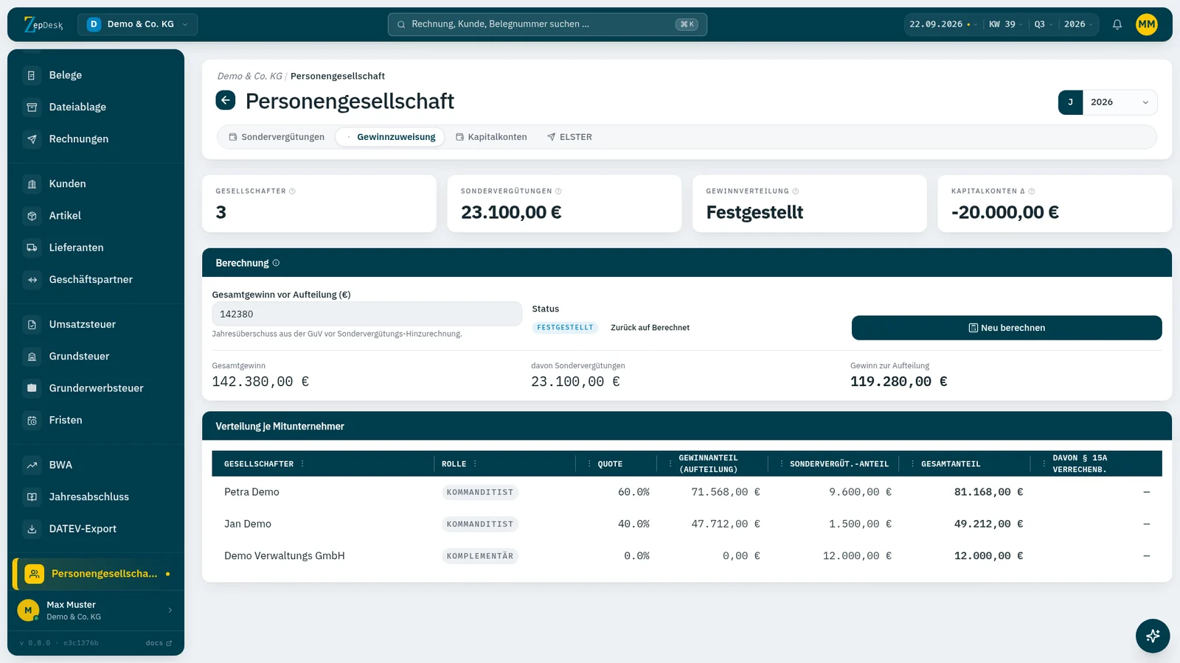The image size is (1180, 663).
Task: Open Grundsteuer page
Action: pyautogui.click(x=96, y=357)
